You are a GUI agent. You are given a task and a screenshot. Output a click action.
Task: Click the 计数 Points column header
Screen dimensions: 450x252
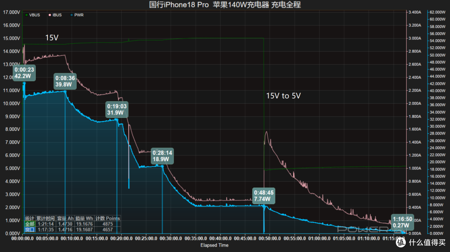pyautogui.click(x=107, y=218)
